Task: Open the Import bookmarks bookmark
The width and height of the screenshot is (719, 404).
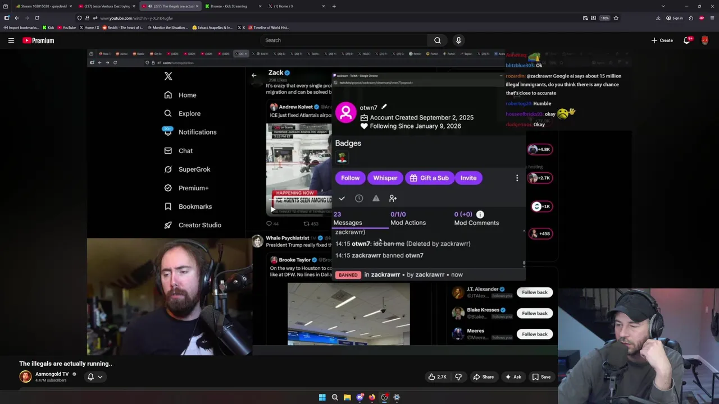Action: (20, 27)
